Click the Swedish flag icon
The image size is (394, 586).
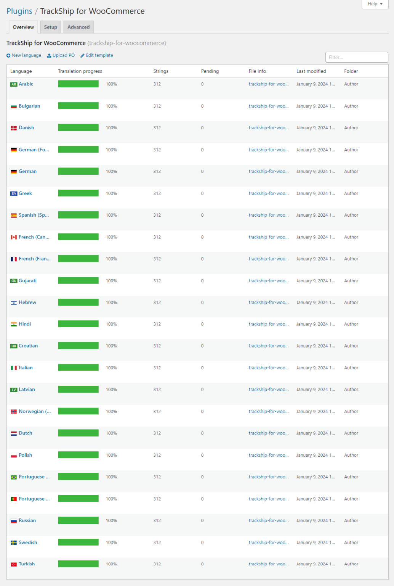[14, 543]
